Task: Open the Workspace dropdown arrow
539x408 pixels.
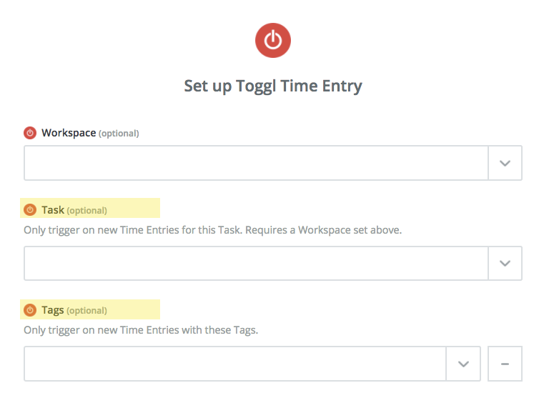Action: click(505, 163)
